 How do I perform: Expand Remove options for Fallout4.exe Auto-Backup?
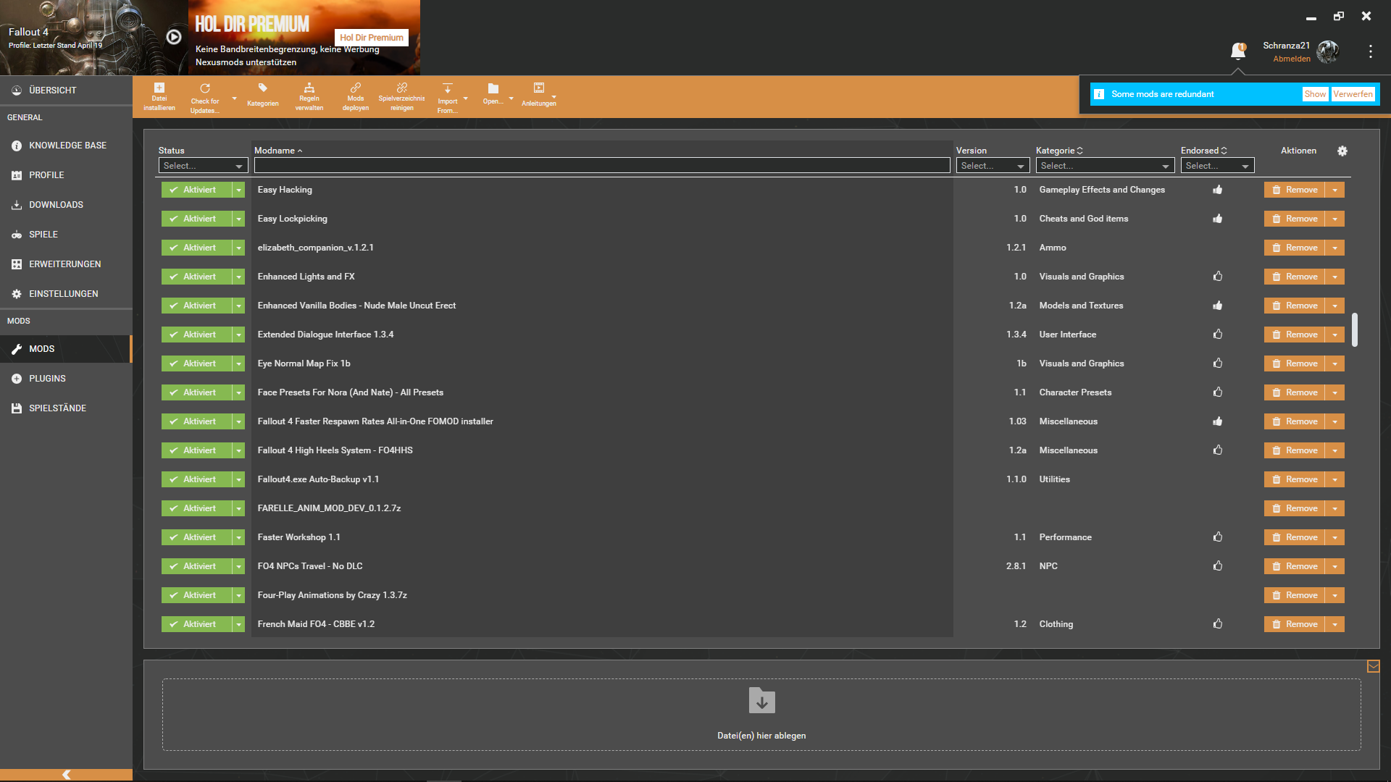1335,479
